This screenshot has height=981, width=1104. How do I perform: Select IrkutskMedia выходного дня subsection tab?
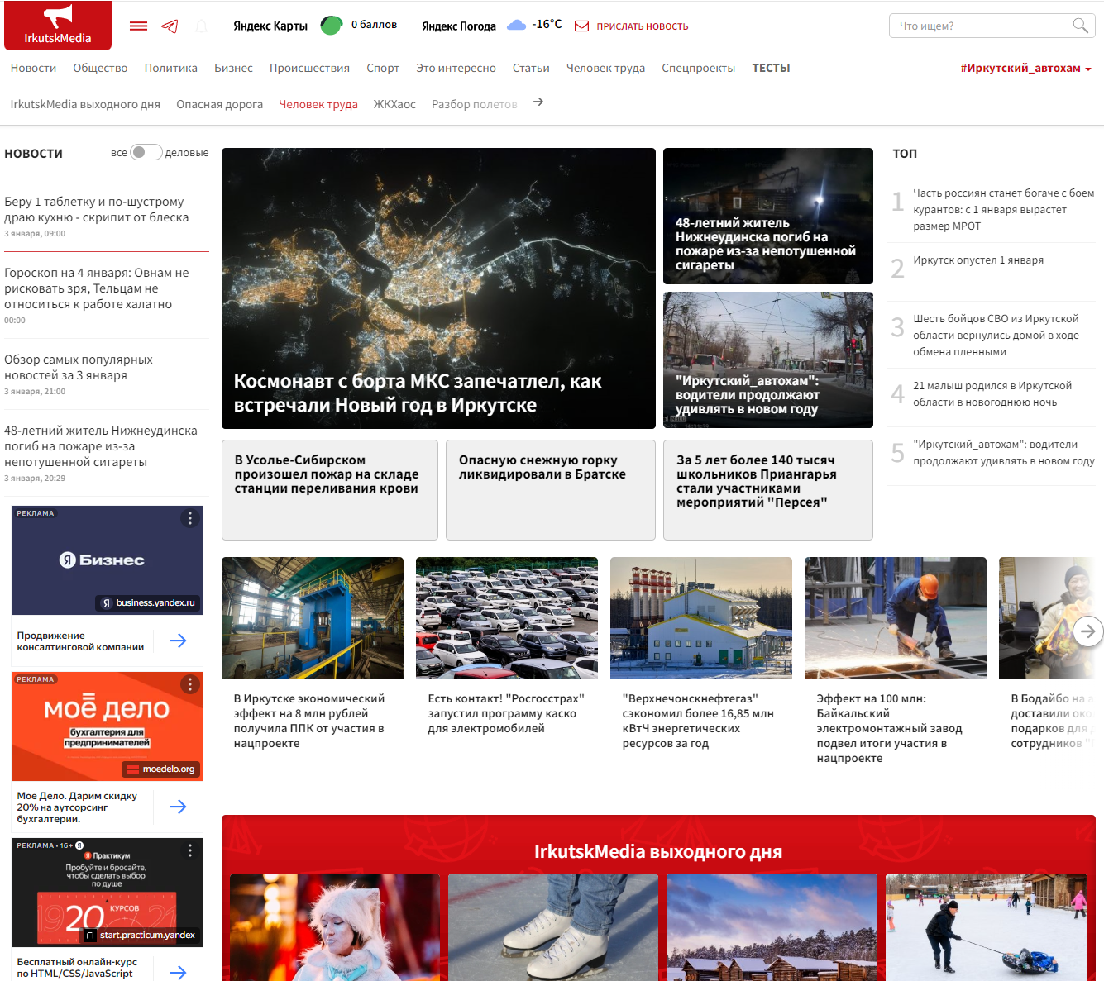(x=85, y=104)
